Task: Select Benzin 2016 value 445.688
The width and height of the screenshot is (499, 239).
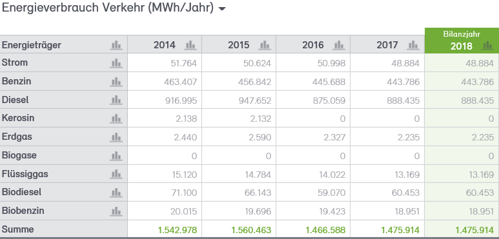Action: click(x=329, y=82)
